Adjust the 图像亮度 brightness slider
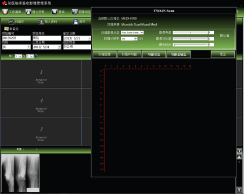Image resolution: width=244 pixels, height=194 pixels. tap(190, 32)
